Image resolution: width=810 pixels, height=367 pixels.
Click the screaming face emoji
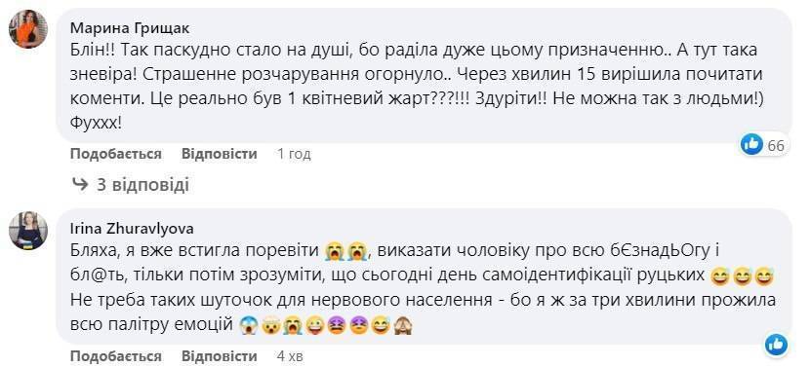coord(250,326)
